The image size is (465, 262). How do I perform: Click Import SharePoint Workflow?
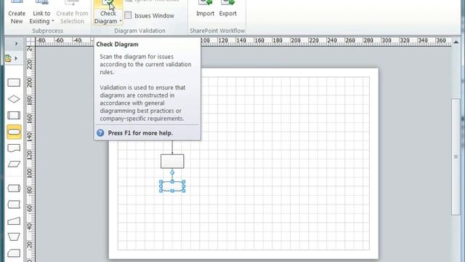pyautogui.click(x=205, y=9)
